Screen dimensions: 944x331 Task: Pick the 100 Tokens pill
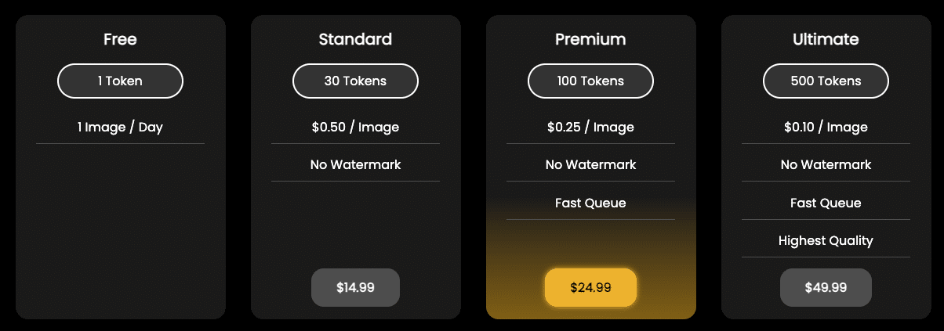(x=590, y=81)
